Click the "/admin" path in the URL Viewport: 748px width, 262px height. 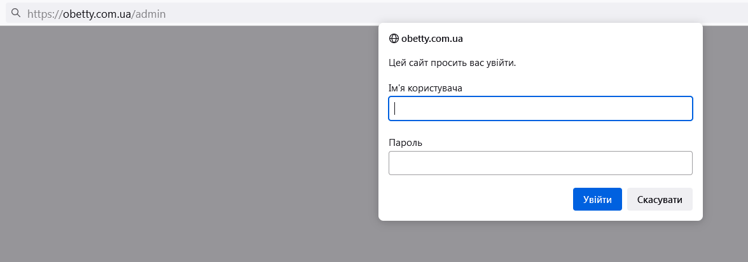[x=149, y=13]
